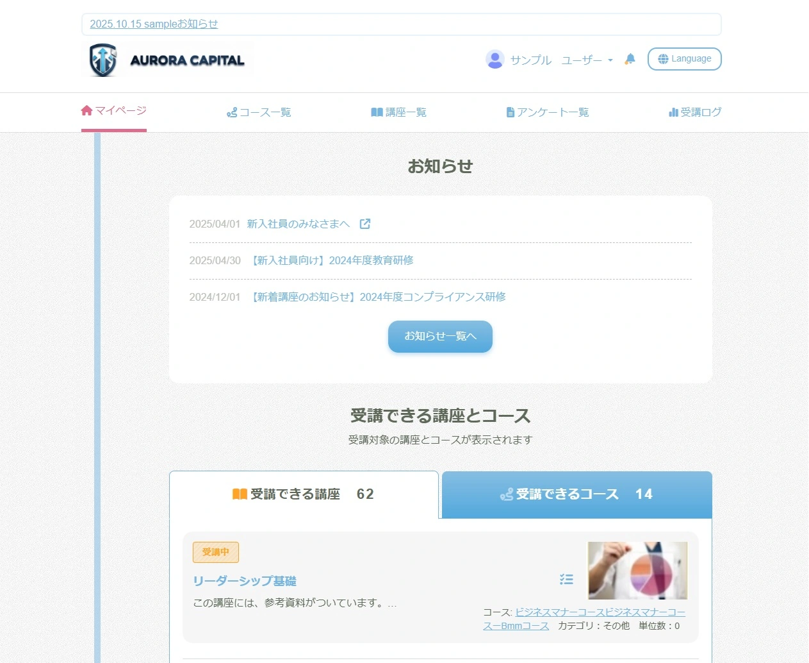Click the Aurora Capital logo
The image size is (809, 663).
(x=167, y=60)
